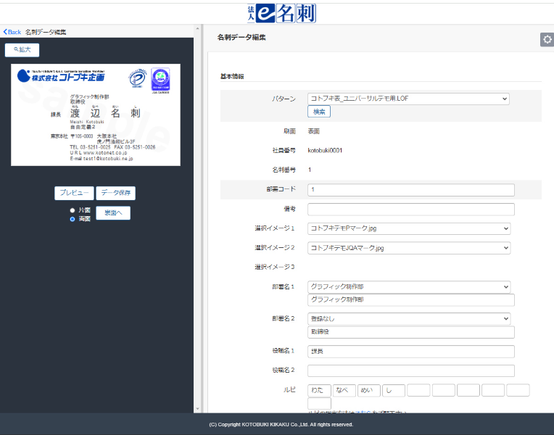This screenshot has height=435, width=554.
Task: Select the 片面 radio button
Action: point(72,210)
